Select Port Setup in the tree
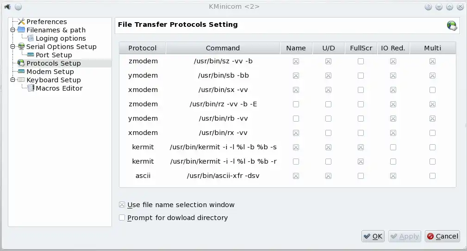 coord(54,55)
